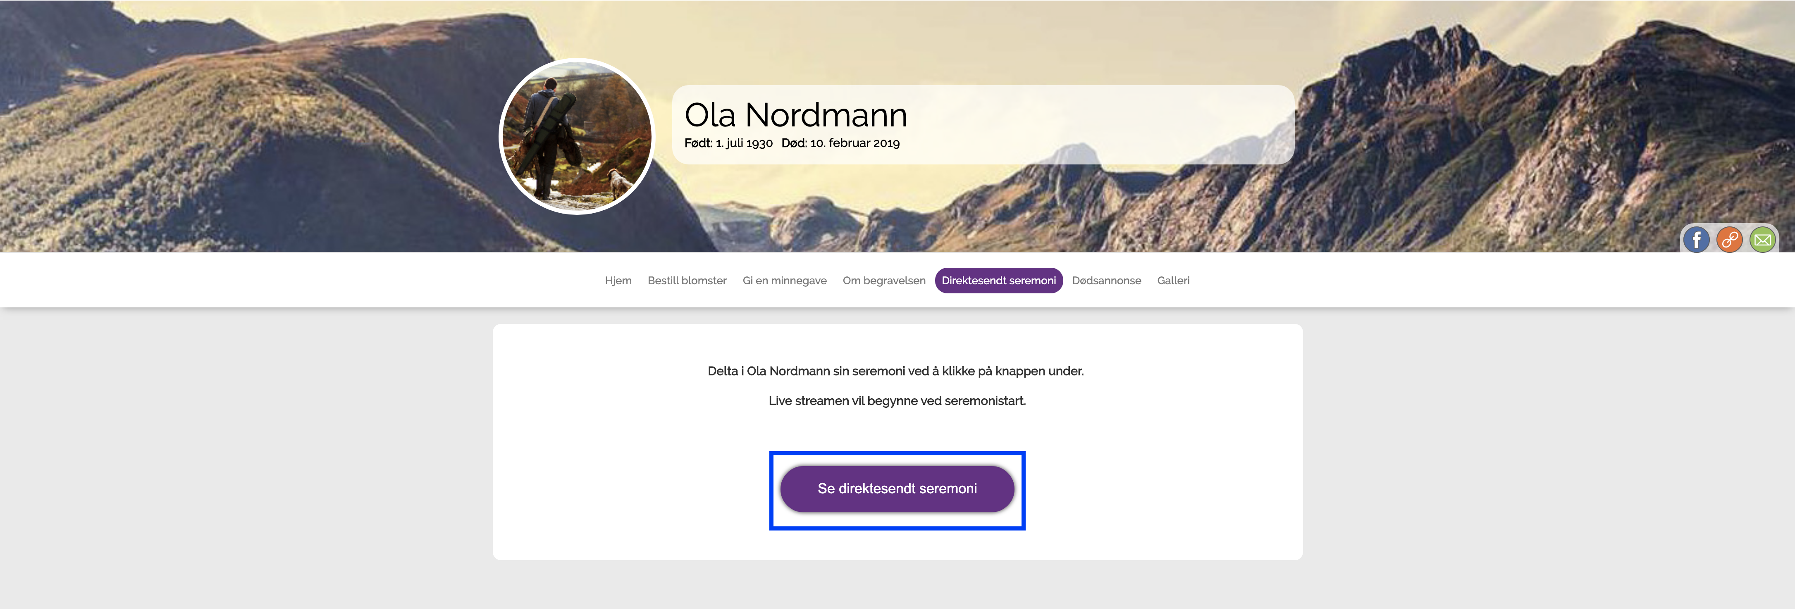1795x609 pixels.
Task: Open the Bestill blomster tab
Action: pos(687,280)
